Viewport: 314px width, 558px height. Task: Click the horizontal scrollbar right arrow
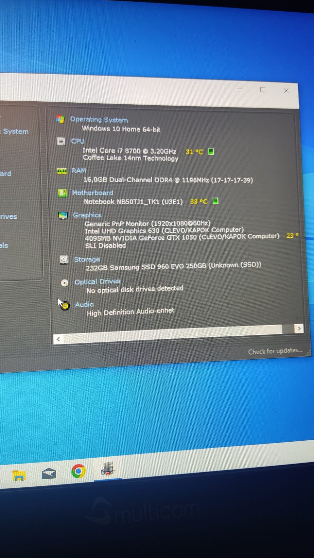click(299, 329)
